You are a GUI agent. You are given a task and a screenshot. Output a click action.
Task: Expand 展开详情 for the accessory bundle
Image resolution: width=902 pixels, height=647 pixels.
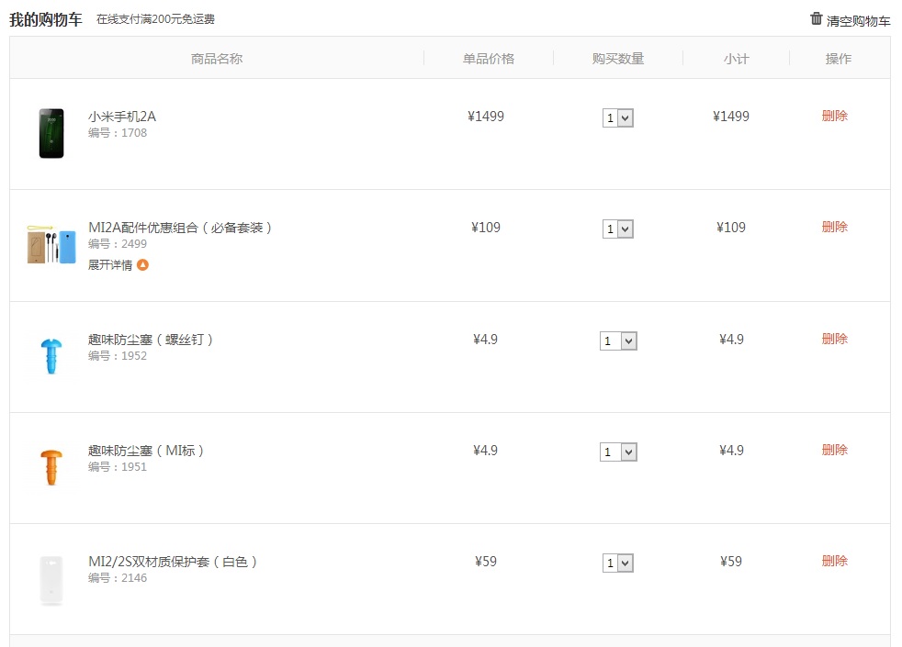(x=110, y=265)
